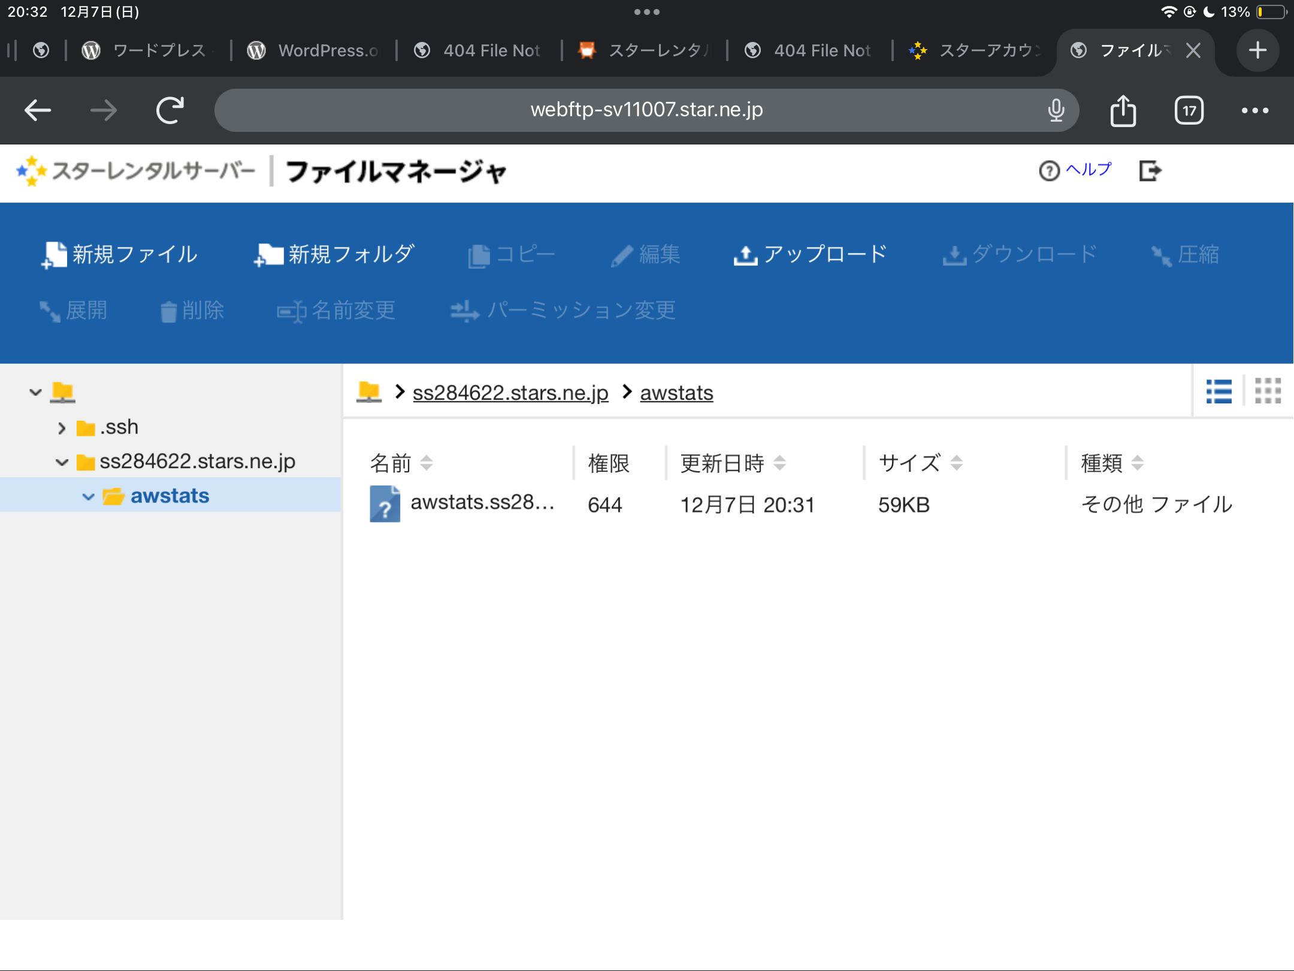1294x971 pixels.
Task: Open the Upload (アップロード) tool
Action: 810,255
